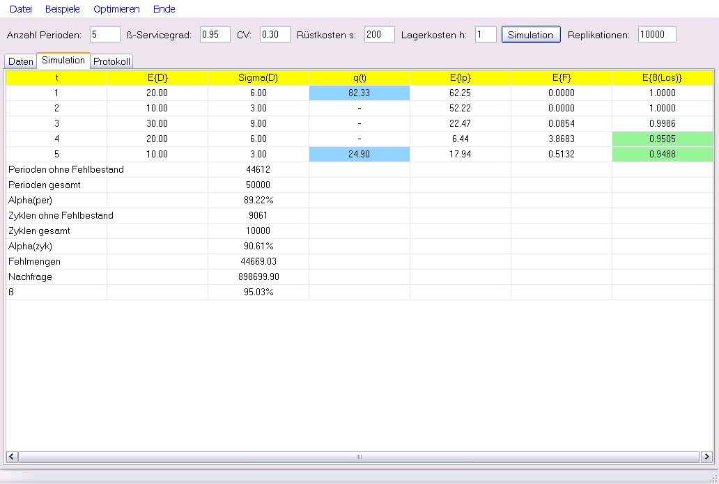Click the Lagerkosten h input field
The height and width of the screenshot is (484, 719).
(486, 35)
